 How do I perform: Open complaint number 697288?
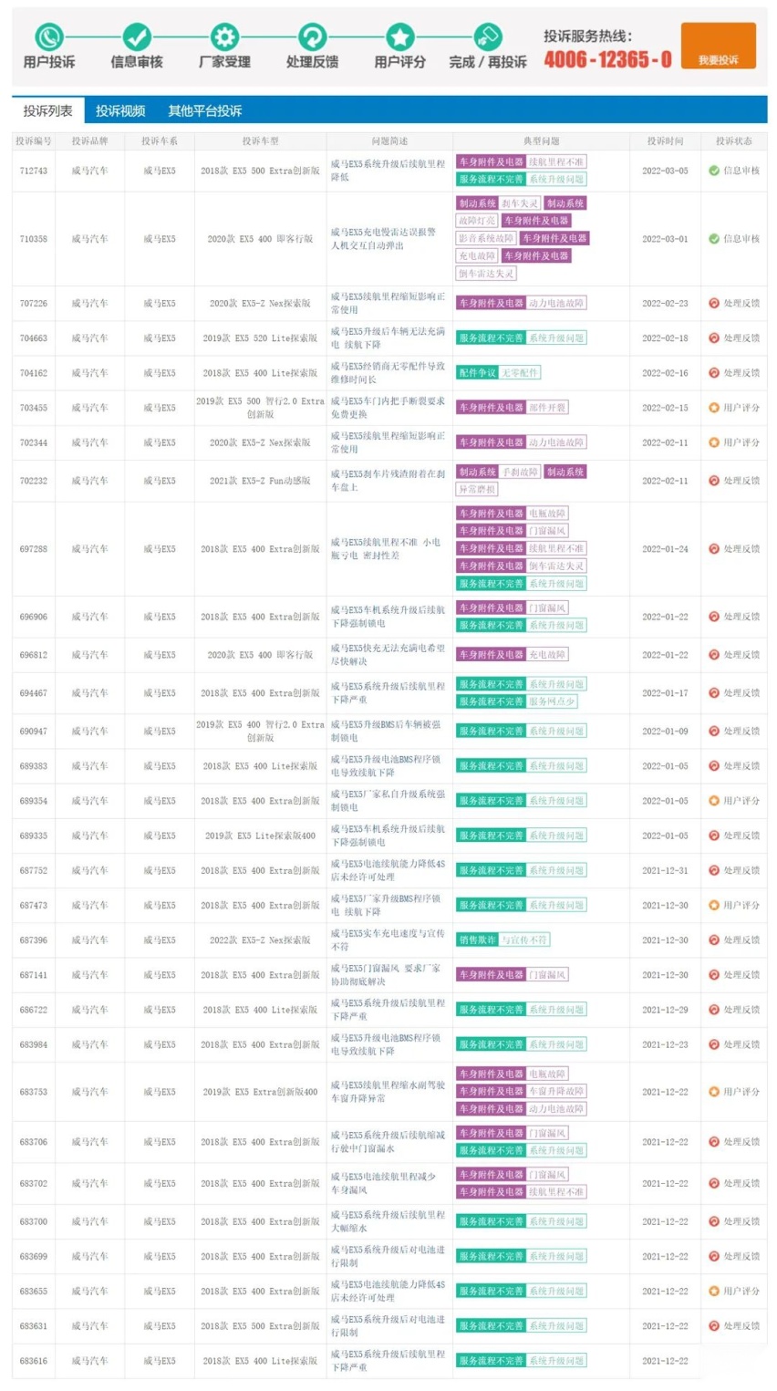[34, 549]
